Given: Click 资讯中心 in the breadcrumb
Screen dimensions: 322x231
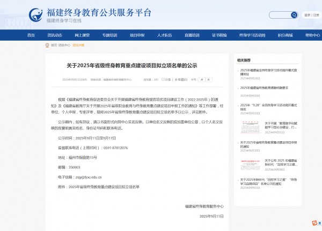Looking at the screenshot, I should 64,46.
